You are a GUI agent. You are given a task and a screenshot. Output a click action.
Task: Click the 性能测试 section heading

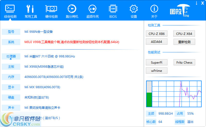154,52
